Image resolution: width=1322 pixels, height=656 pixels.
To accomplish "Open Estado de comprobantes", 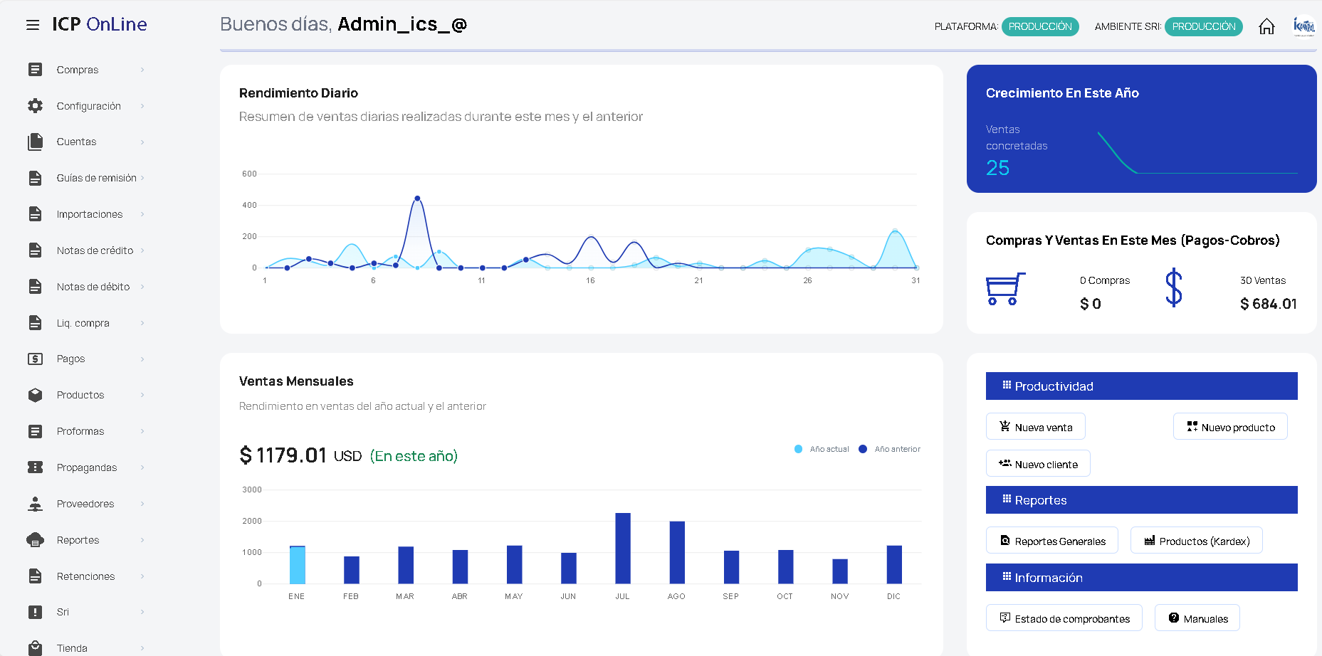I will coord(1064,618).
